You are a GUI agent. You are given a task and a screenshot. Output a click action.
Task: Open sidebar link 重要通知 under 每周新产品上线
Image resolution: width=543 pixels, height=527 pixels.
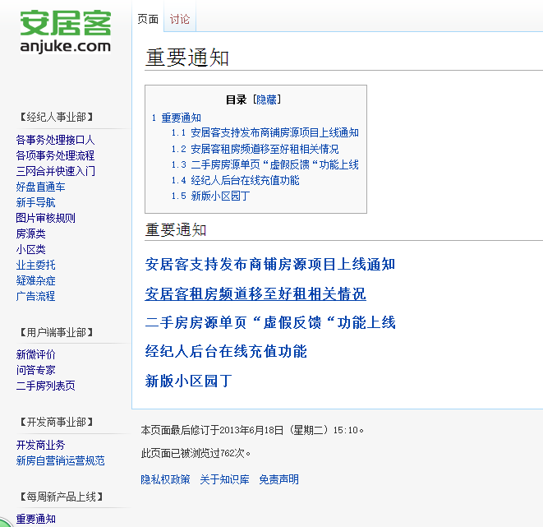(35, 519)
